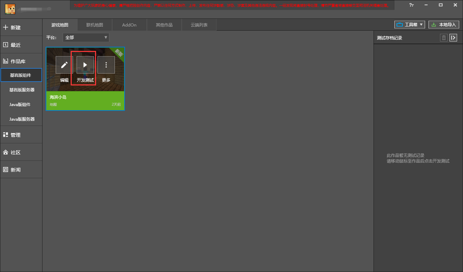Open the 工具箱 dropdown

(410, 24)
